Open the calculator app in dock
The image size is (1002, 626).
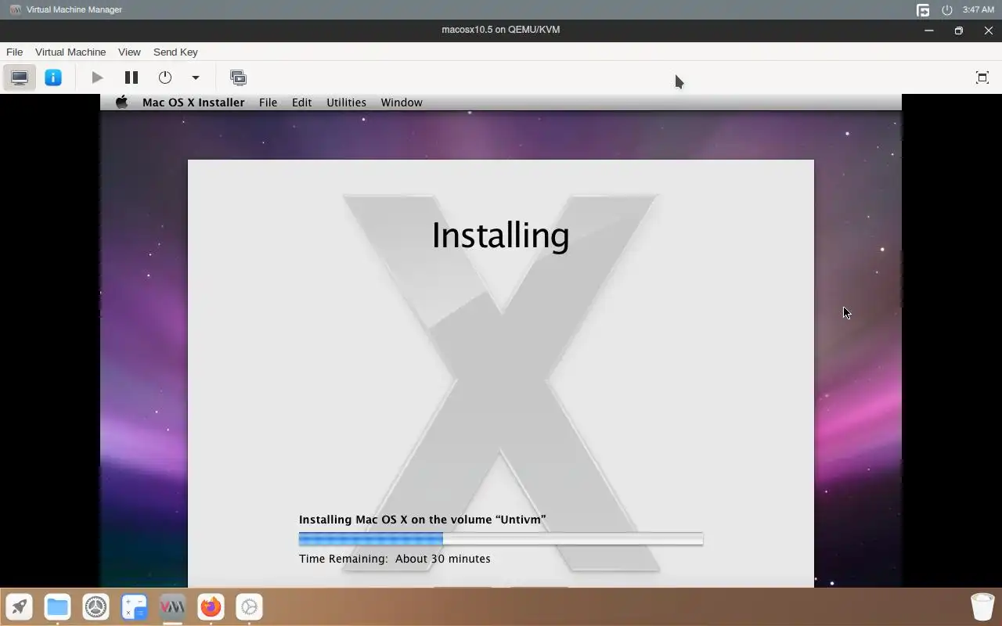pyautogui.click(x=134, y=606)
